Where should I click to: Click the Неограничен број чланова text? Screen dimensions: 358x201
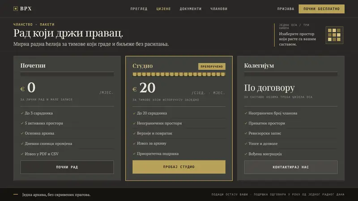click(x=273, y=113)
